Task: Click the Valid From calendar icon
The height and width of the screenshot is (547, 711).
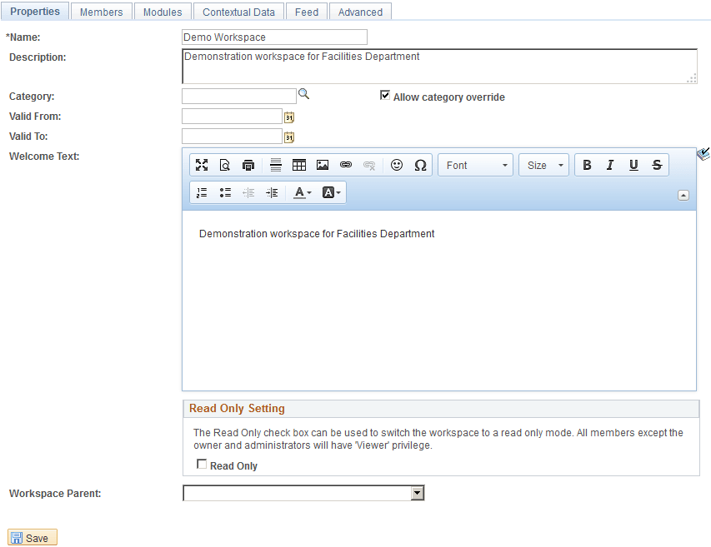Action: point(288,117)
